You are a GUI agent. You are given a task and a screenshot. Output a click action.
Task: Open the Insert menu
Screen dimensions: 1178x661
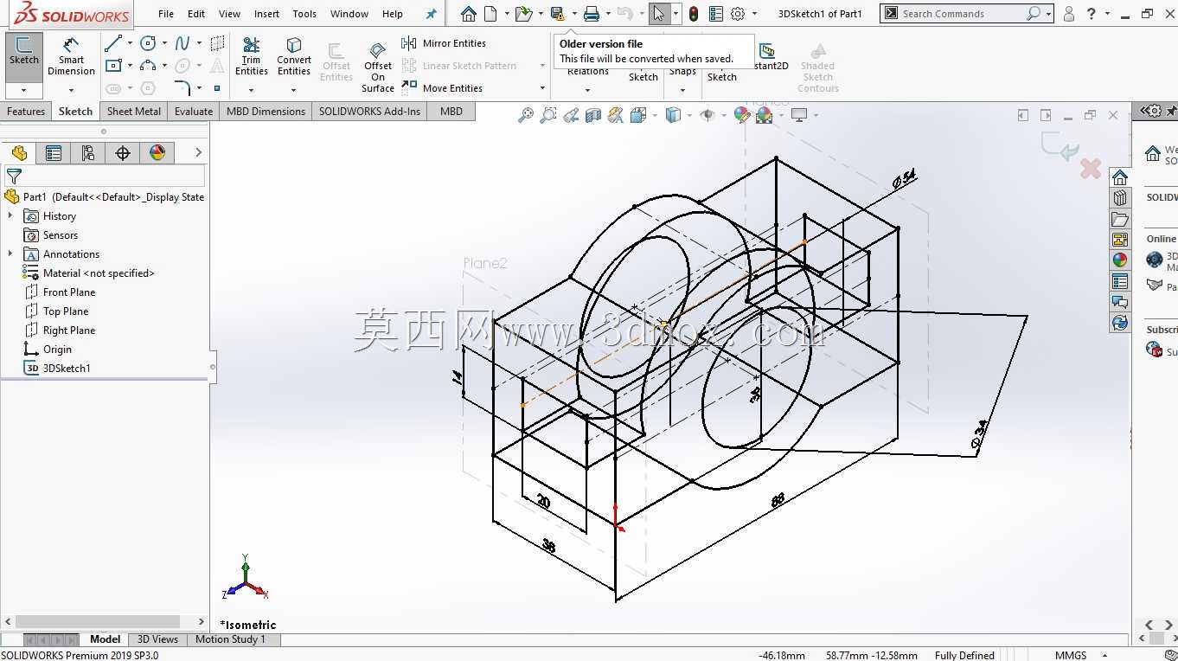pos(266,14)
